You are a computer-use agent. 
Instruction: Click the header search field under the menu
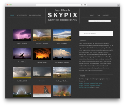point(99,21)
